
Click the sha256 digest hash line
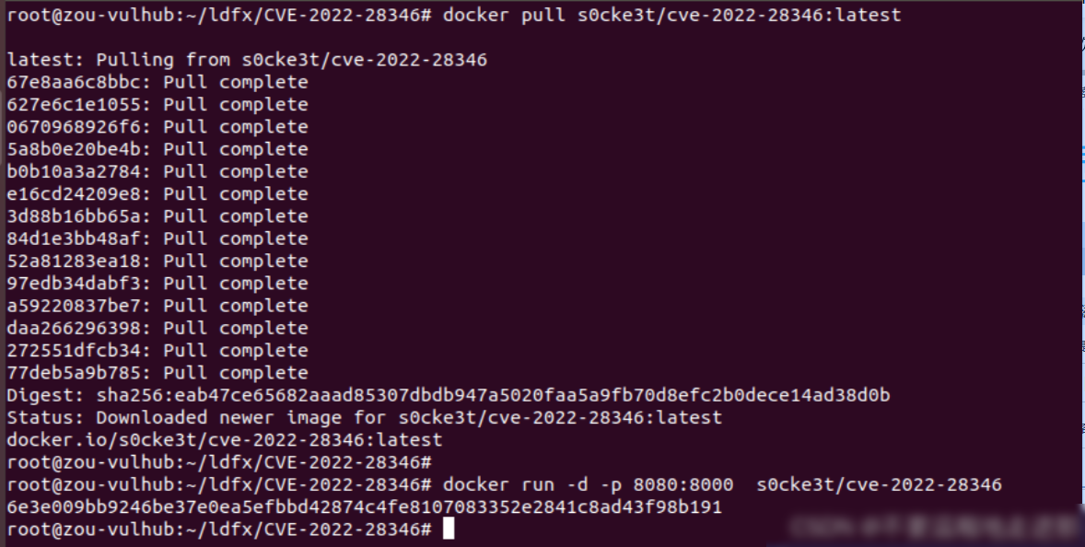pyautogui.click(x=449, y=396)
